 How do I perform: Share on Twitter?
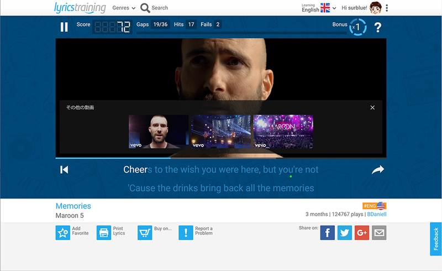point(344,233)
